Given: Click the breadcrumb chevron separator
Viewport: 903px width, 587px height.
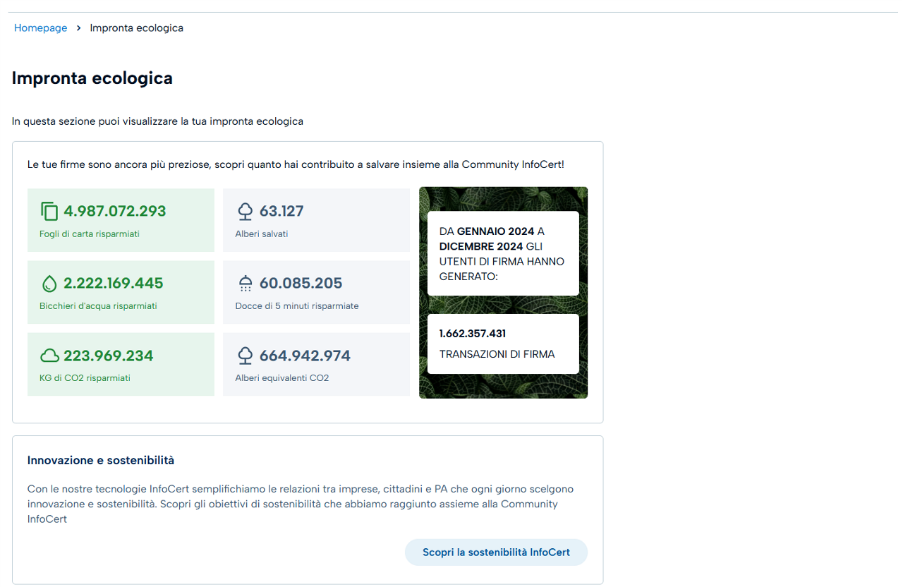Looking at the screenshot, I should tap(78, 28).
